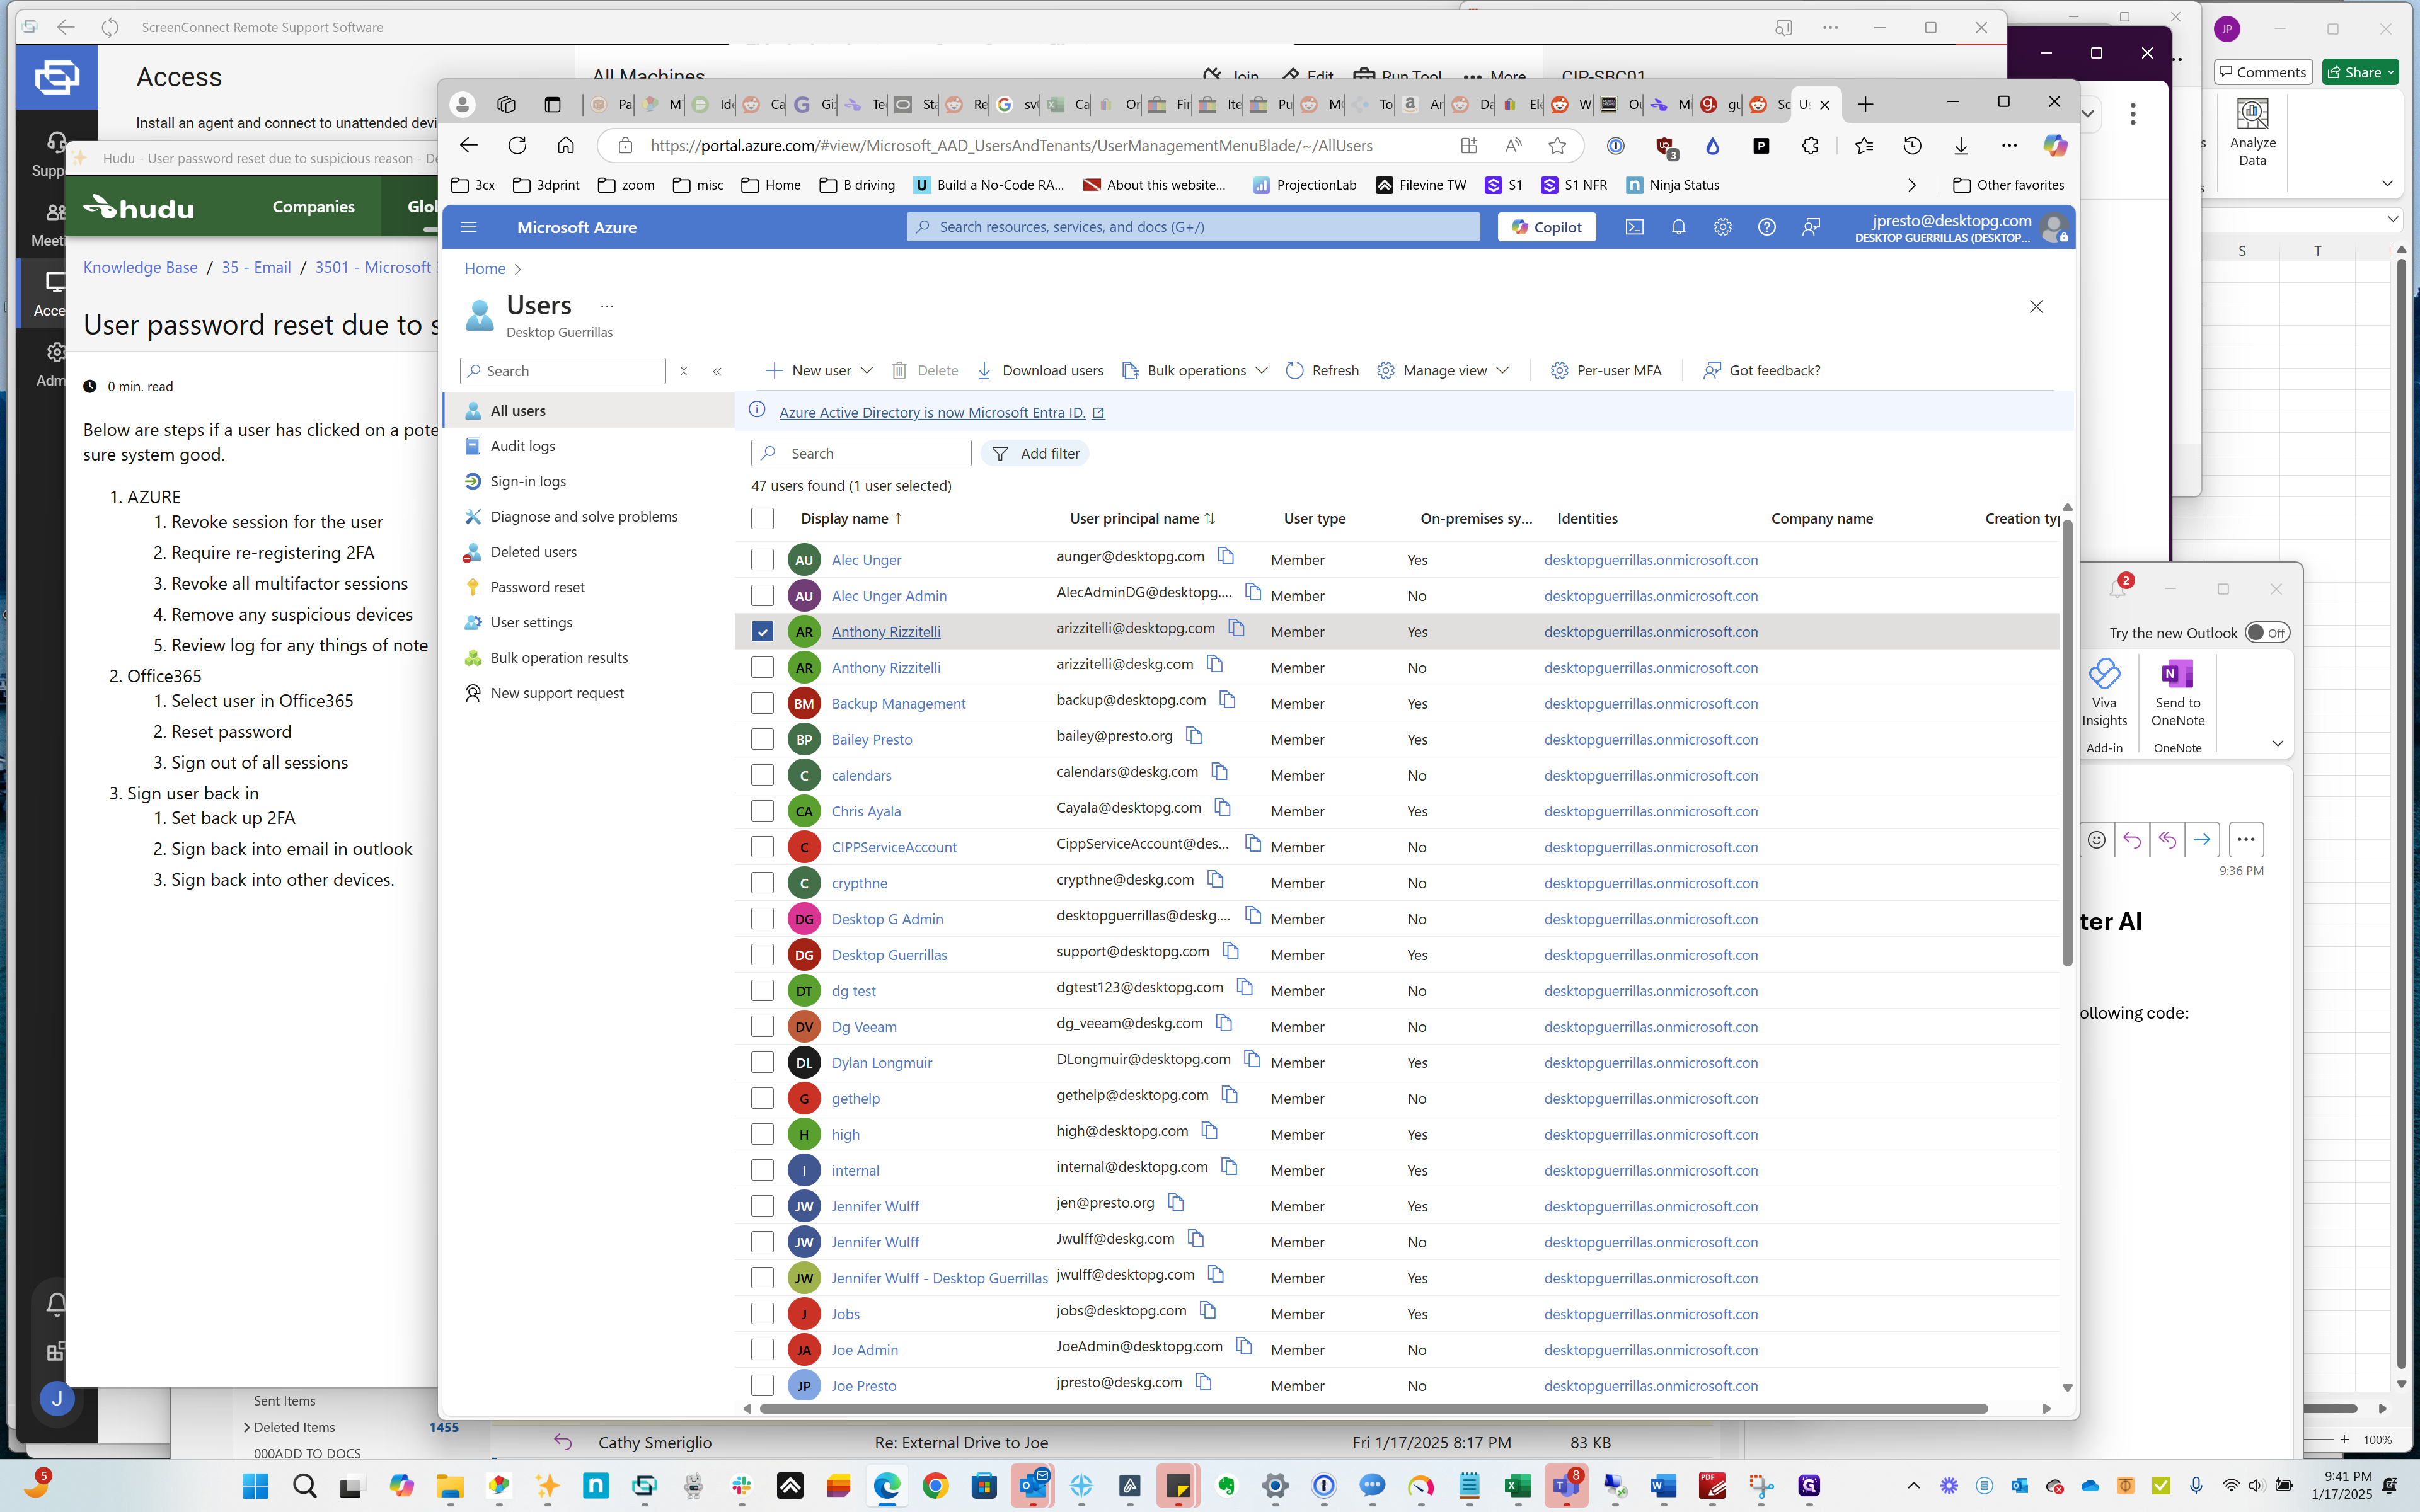Uncheck the selected Anthony Rizzitelli checkbox

762,632
